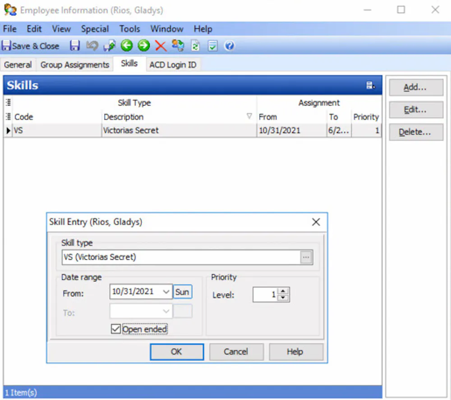Viewport: 451px width, 400px height.
Task: Decrease the priority Level with down arrow
Action: tap(283, 298)
